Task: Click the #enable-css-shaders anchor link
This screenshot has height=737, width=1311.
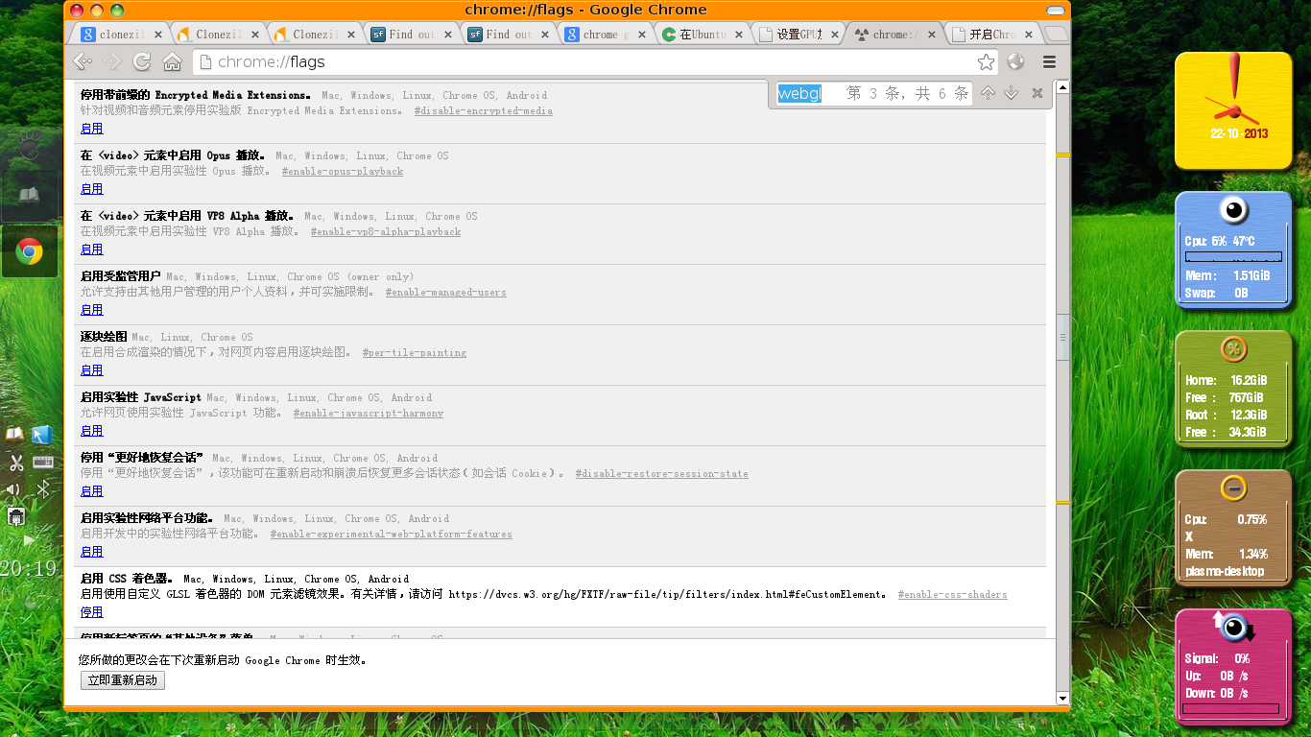Action: click(953, 595)
